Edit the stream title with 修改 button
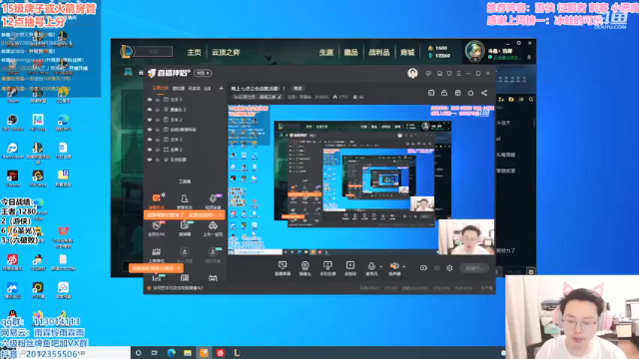 [x=298, y=89]
